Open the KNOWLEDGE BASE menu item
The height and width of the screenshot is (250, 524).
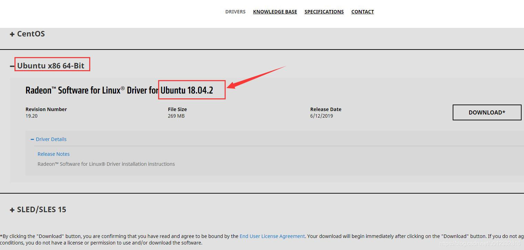pyautogui.click(x=275, y=12)
